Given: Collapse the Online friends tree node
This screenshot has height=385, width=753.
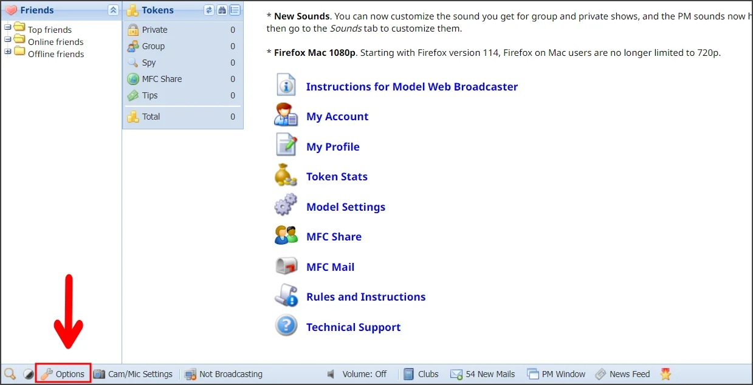Looking at the screenshot, I should [7, 39].
